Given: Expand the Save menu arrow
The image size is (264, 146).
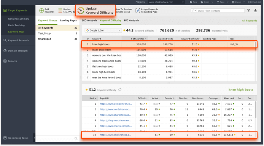Looking at the screenshot, I should pos(227,2).
